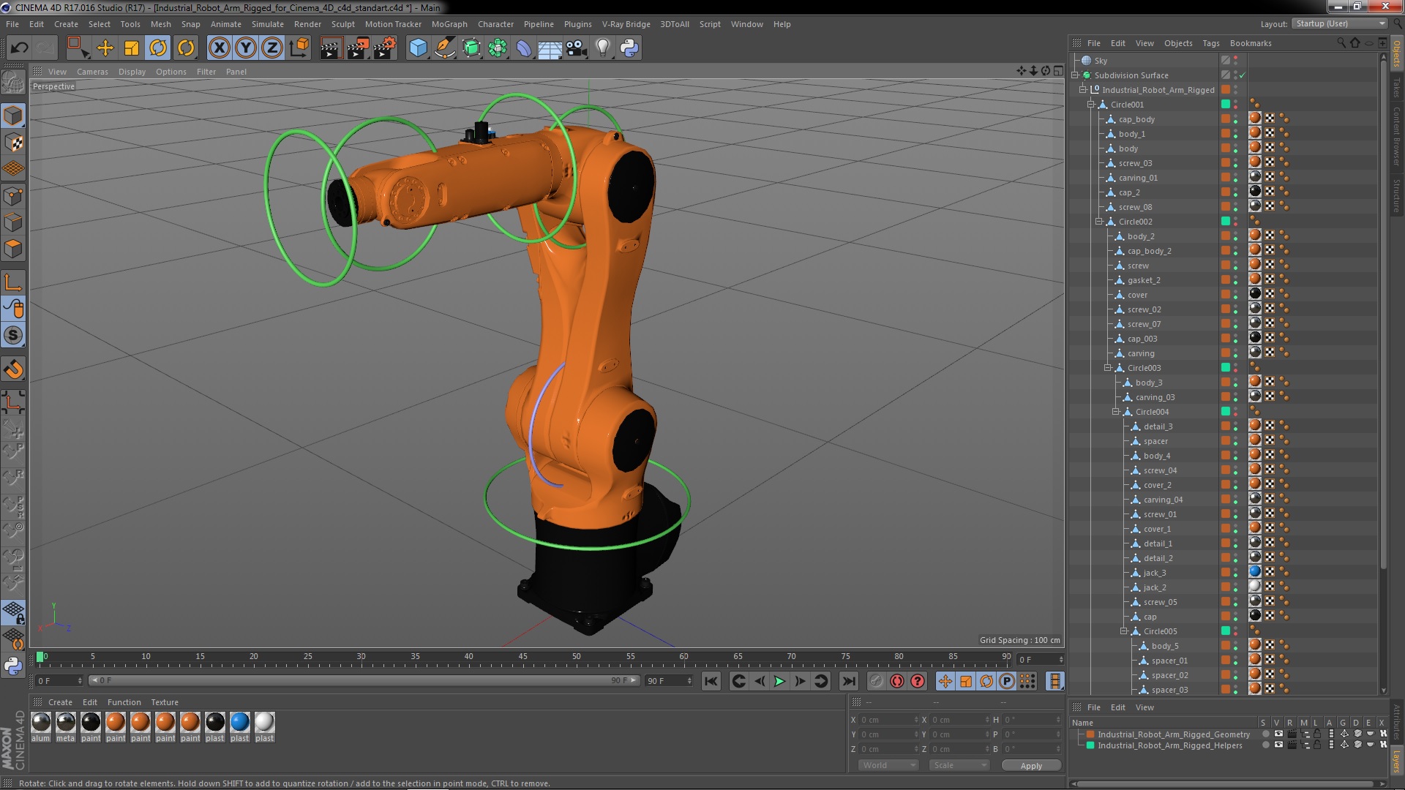The image size is (1405, 790).
Task: Open the Simulate menu
Action: (268, 24)
